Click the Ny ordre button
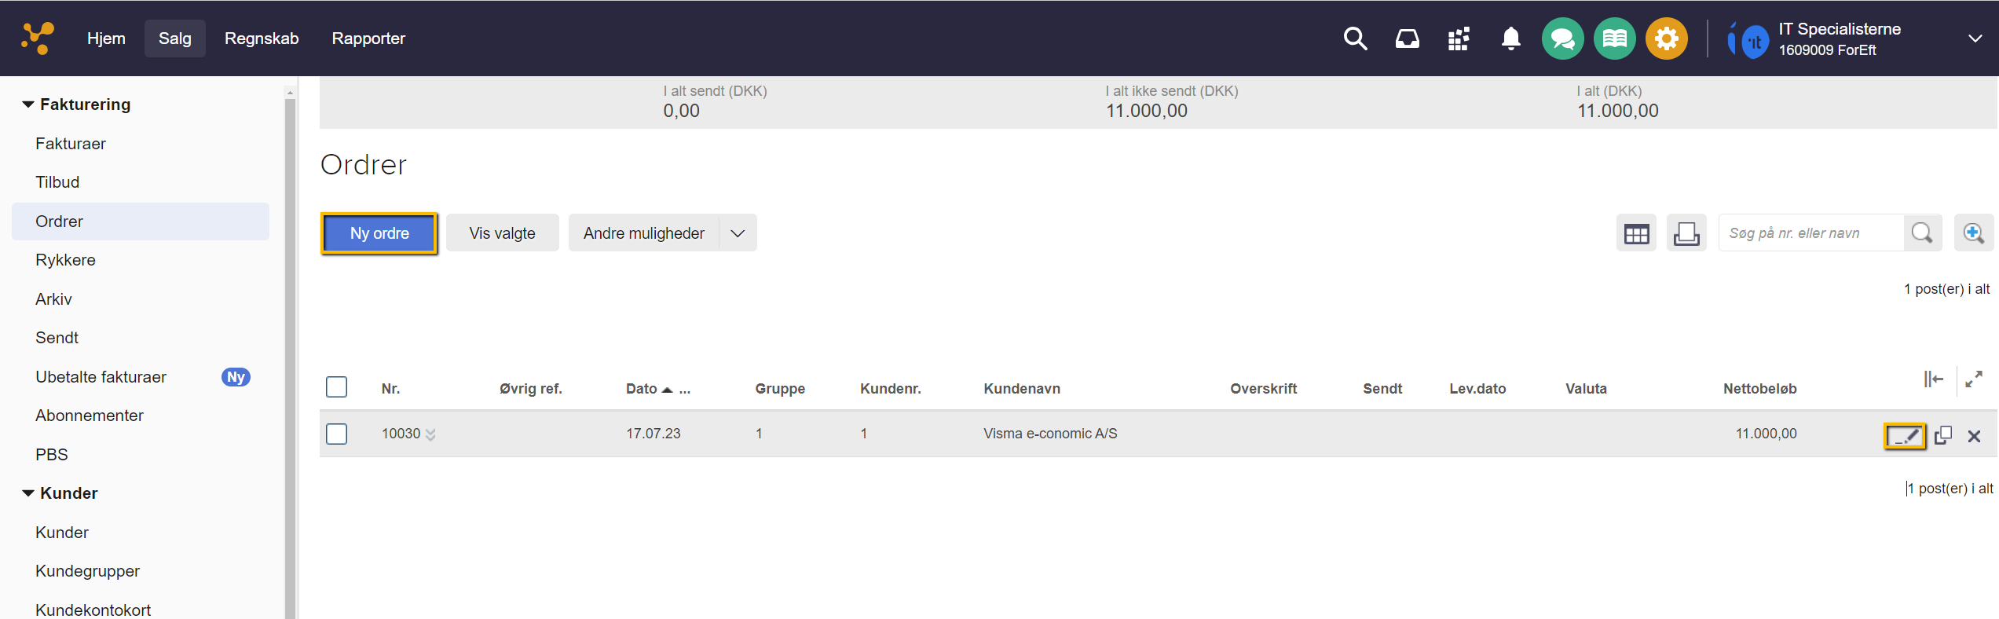The width and height of the screenshot is (1999, 619). click(379, 233)
